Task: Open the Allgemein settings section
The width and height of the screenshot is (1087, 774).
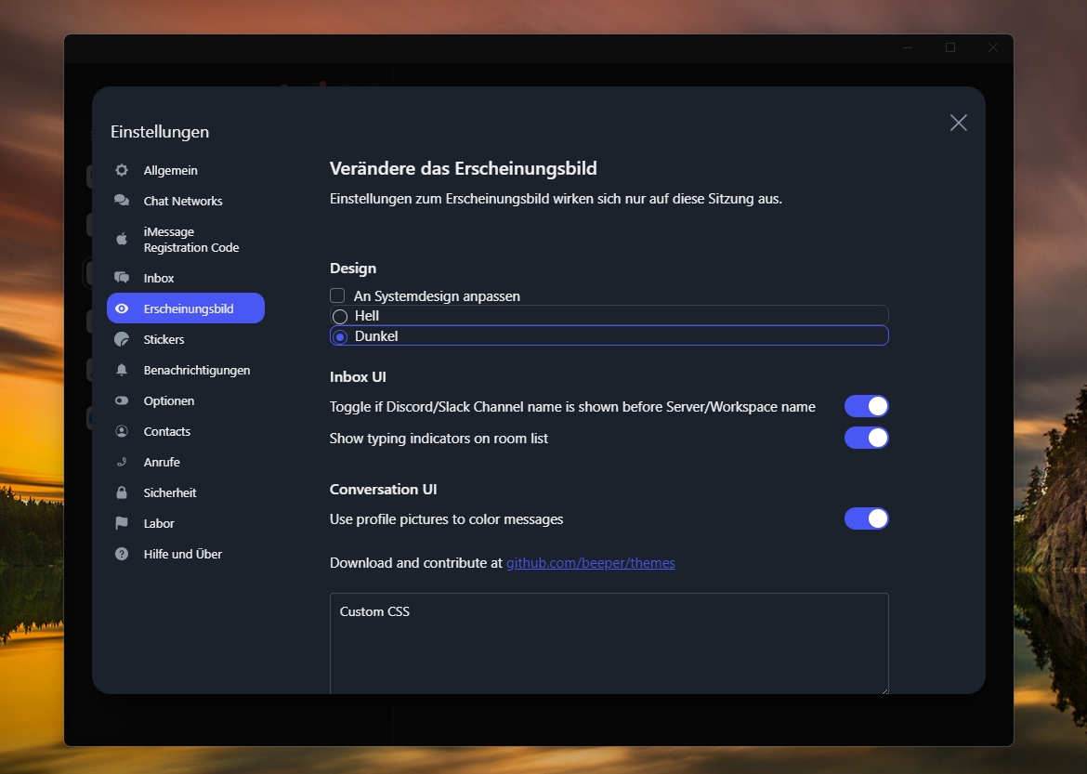Action: tap(186, 170)
